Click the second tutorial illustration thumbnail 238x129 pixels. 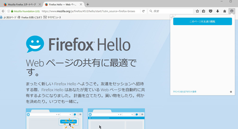pos(116,119)
